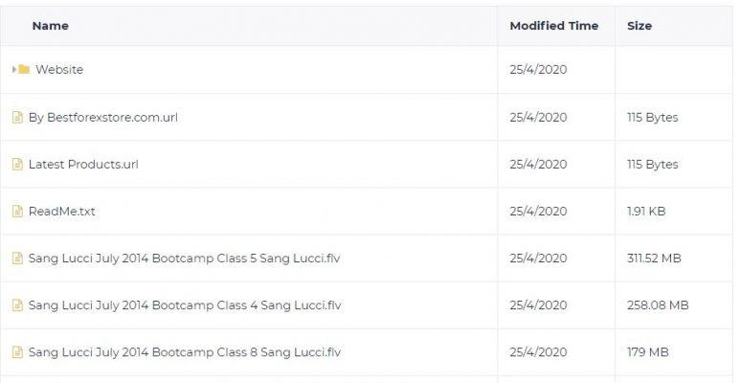
Task: Open By Bestforexstore.com.url file
Action: click(x=103, y=117)
